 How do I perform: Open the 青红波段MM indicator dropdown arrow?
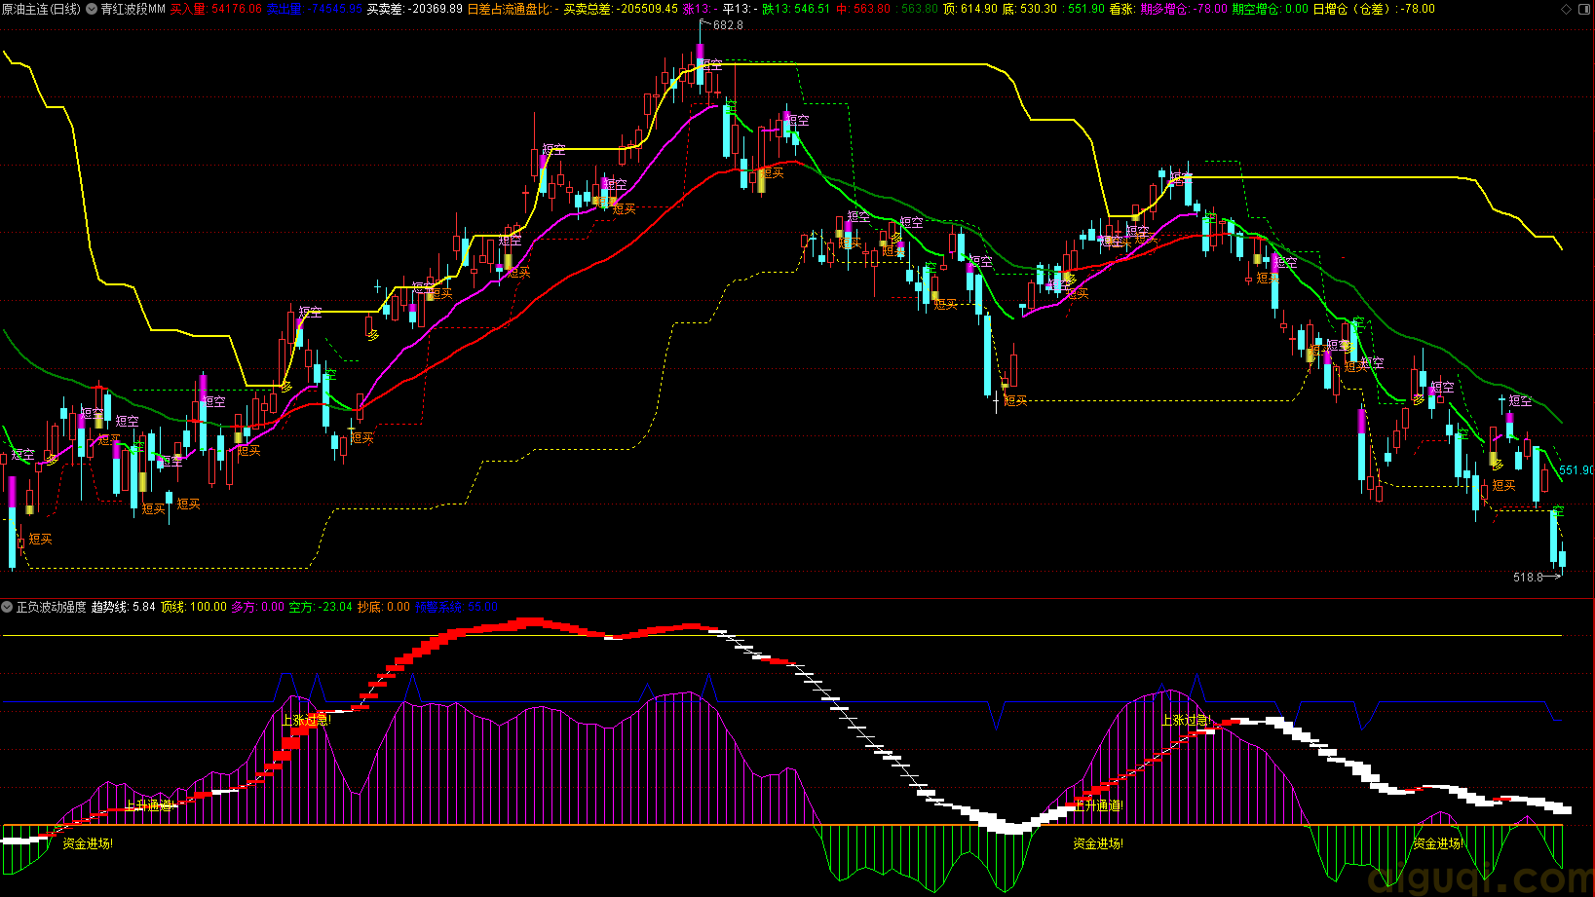click(92, 9)
